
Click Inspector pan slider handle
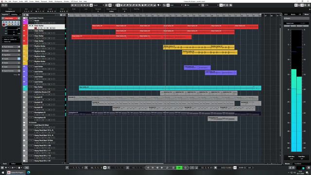point(14,32)
